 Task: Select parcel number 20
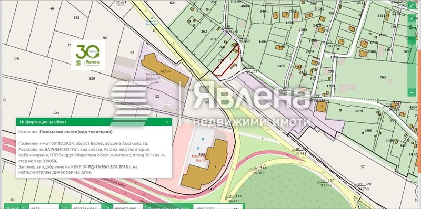12,200
